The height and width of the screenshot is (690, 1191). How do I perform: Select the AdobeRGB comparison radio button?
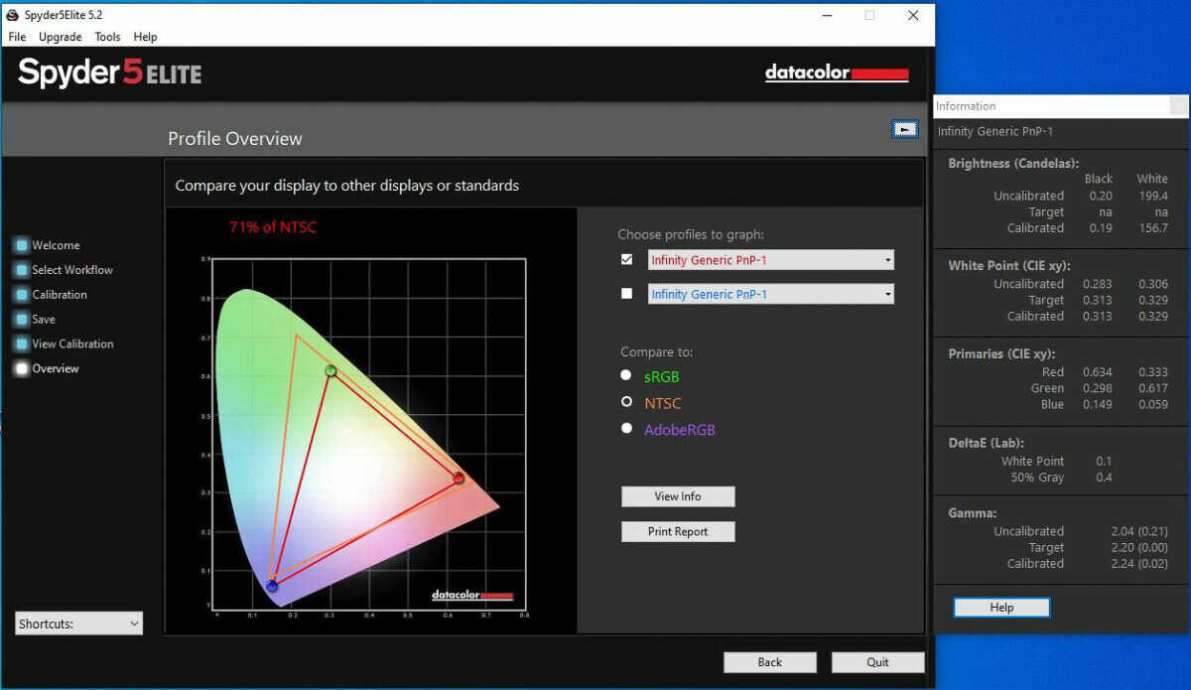point(626,429)
